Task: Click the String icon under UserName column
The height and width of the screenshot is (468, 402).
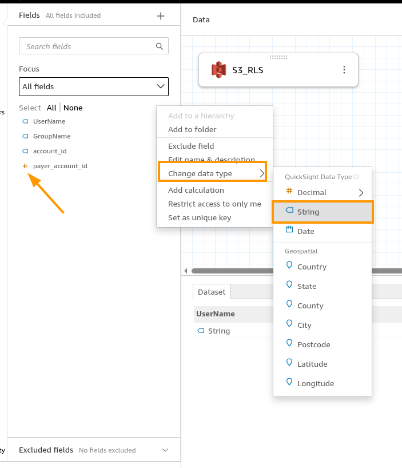Action: click(x=201, y=331)
